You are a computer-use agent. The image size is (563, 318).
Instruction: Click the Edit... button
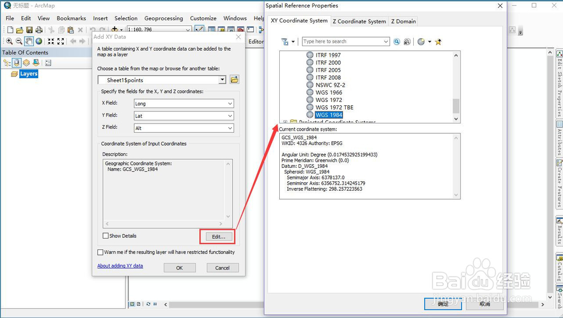[218, 237]
